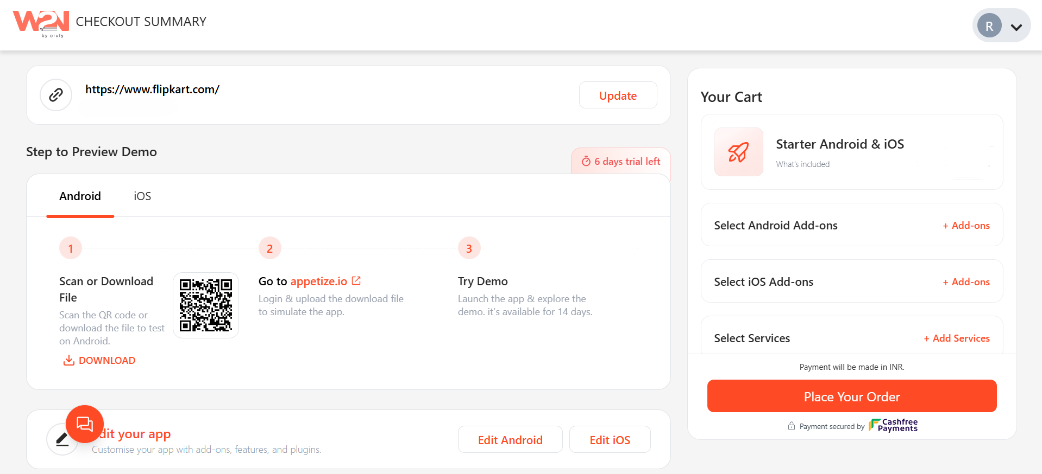The width and height of the screenshot is (1042, 474).
Task: Click the external-link icon beside appetize.io
Action: [x=356, y=280]
